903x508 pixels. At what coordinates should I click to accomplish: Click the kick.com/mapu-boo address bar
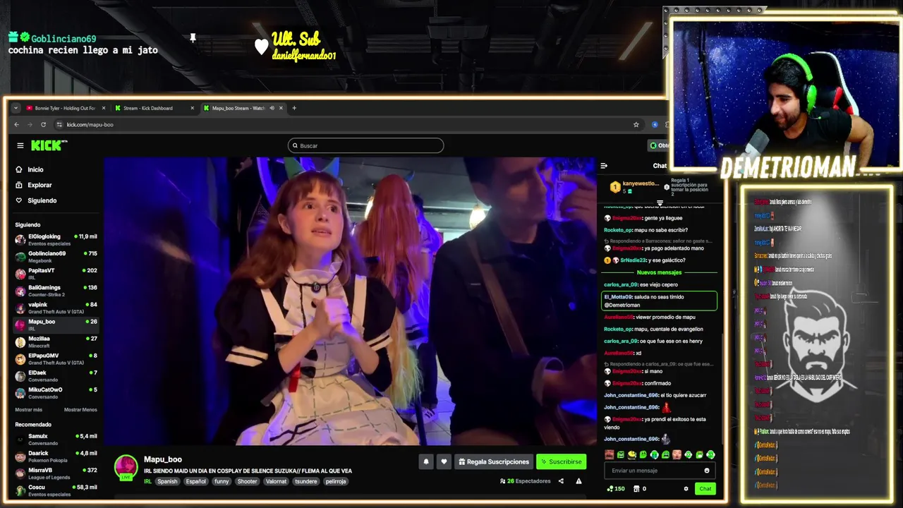90,125
